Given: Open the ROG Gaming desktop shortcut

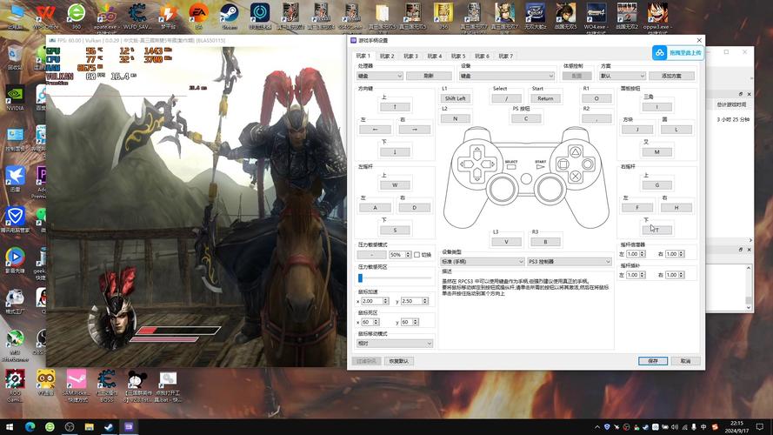Looking at the screenshot, I should [16, 385].
